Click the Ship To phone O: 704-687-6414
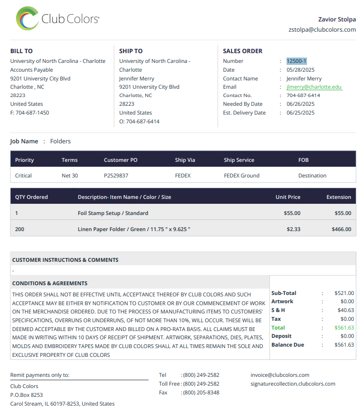 pos(139,121)
